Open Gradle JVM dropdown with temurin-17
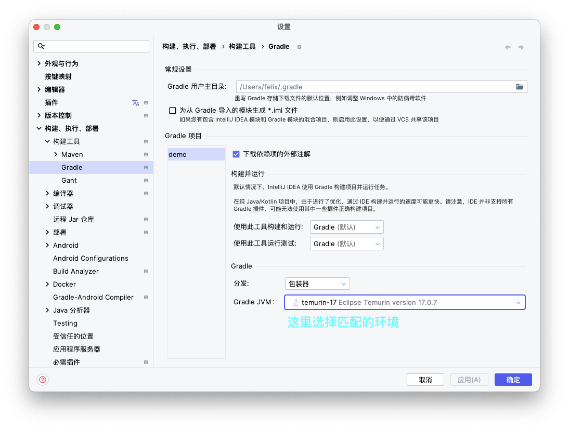The image size is (569, 430). 405,302
